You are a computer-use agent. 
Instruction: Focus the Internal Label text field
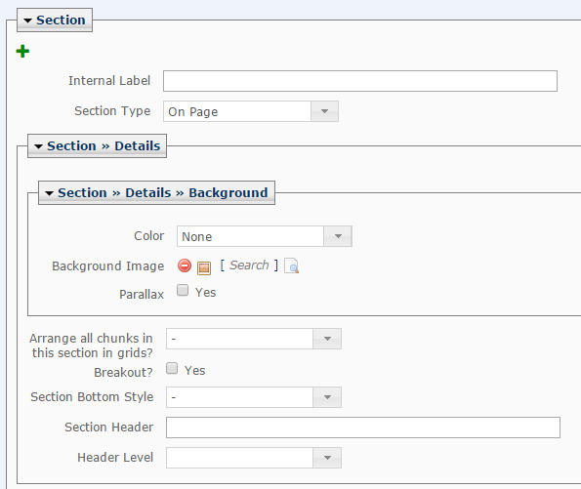coord(360,81)
